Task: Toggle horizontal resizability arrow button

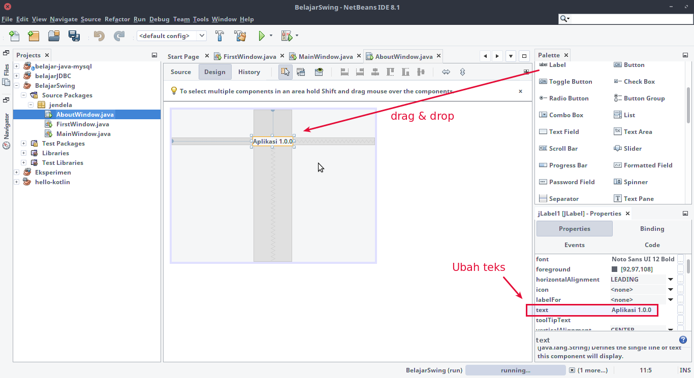Action: click(x=446, y=72)
